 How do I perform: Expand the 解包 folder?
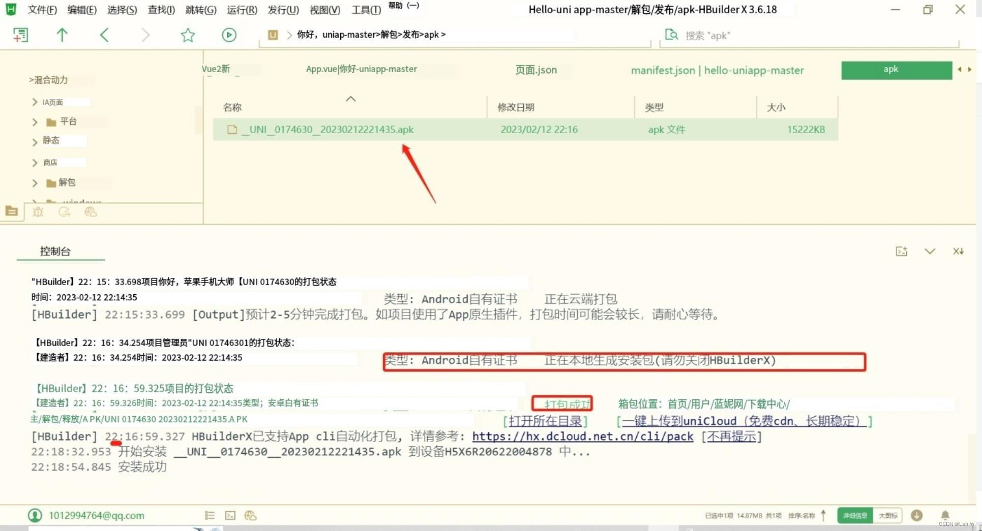(x=35, y=183)
